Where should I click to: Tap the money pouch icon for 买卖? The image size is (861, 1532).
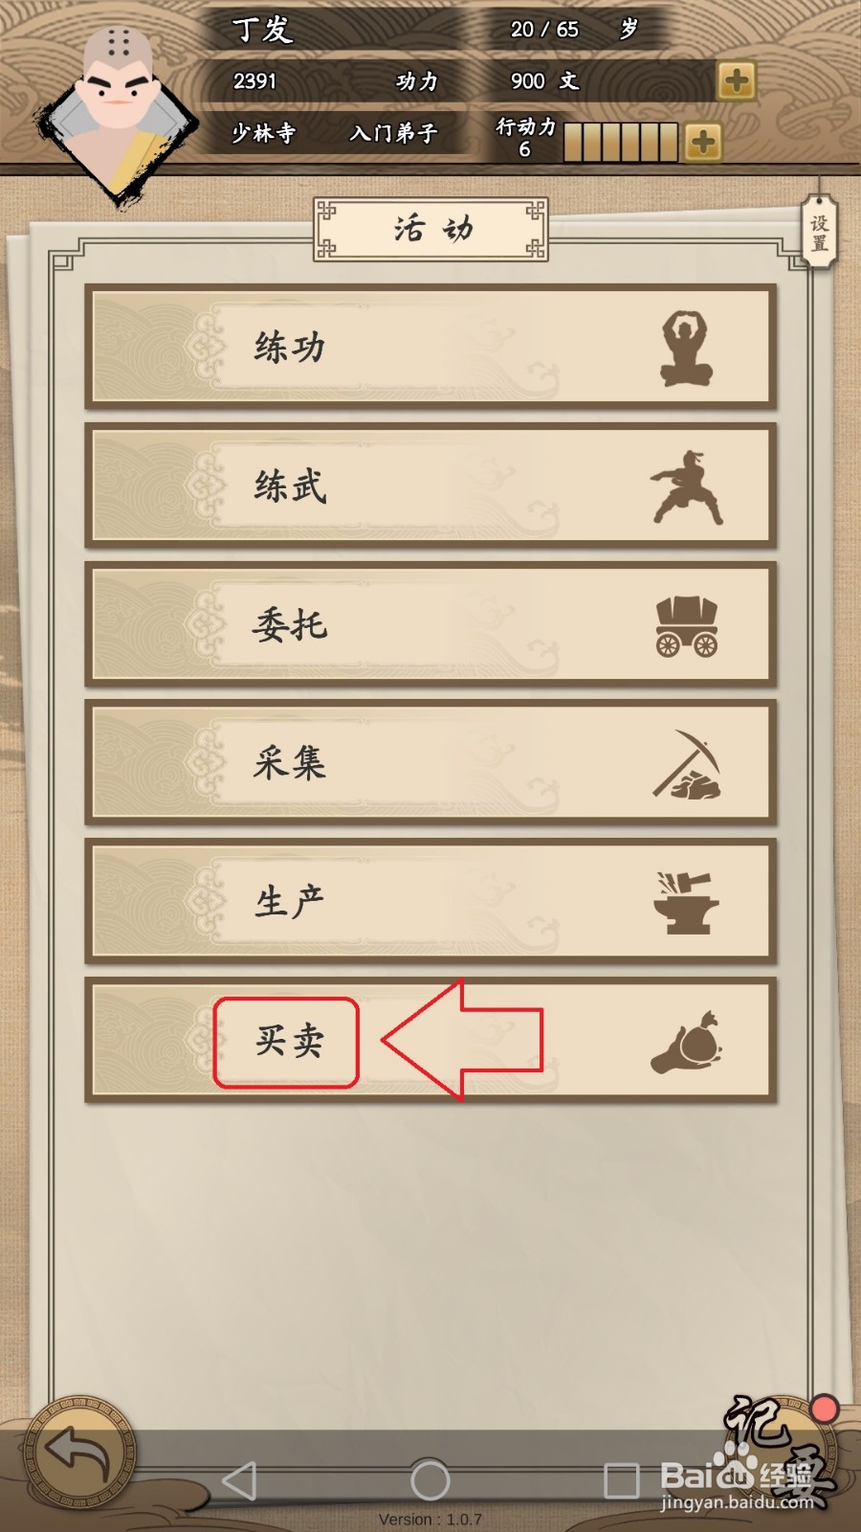point(687,1042)
